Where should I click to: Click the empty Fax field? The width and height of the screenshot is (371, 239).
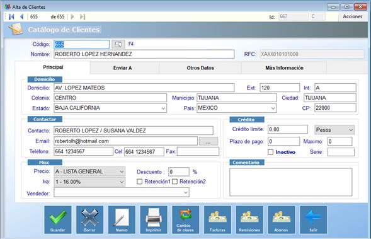tap(198, 151)
